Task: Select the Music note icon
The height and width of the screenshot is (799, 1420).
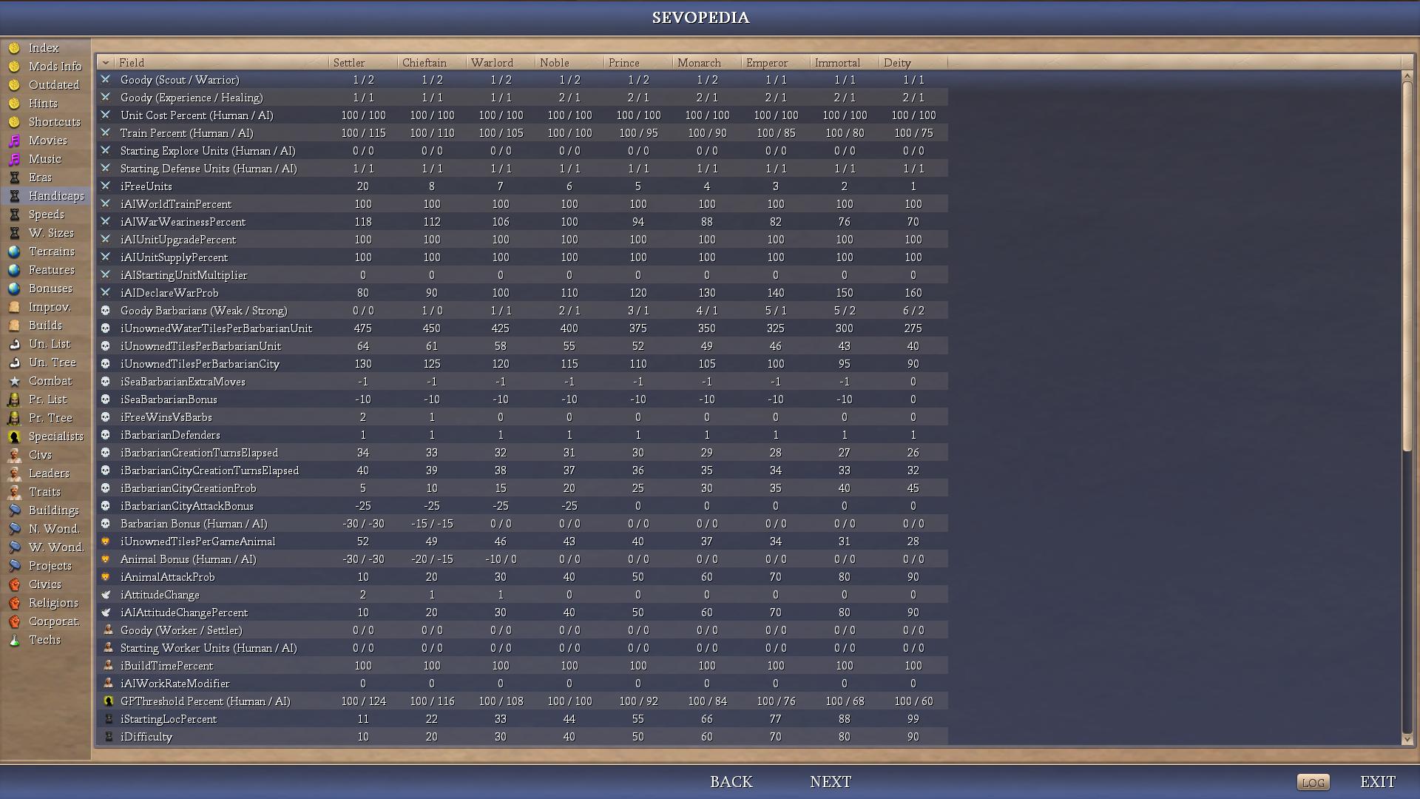Action: (x=14, y=159)
